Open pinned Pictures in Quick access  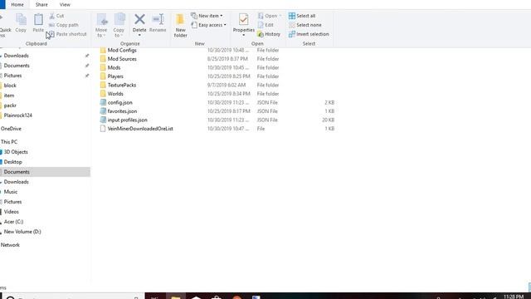pos(13,76)
